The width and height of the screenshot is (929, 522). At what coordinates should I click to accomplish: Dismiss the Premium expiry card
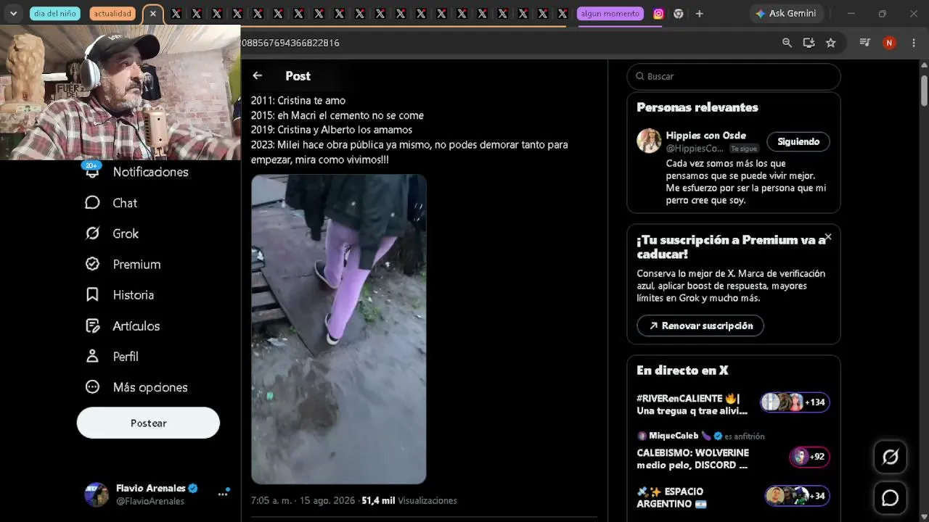point(828,237)
